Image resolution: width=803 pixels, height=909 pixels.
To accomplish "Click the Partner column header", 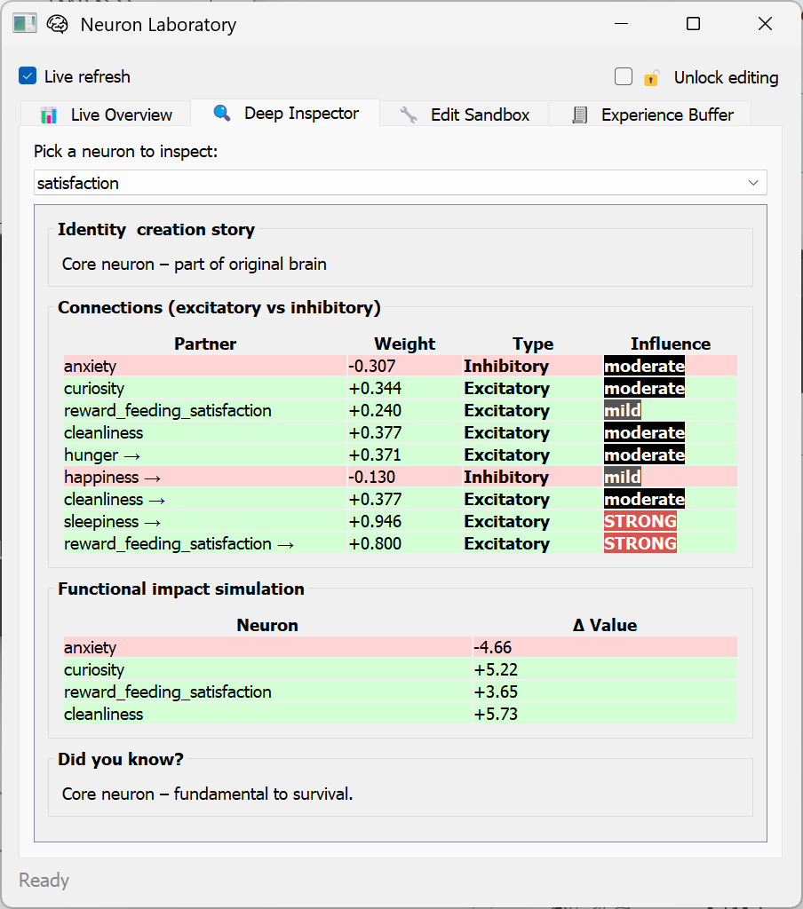I will (x=205, y=344).
